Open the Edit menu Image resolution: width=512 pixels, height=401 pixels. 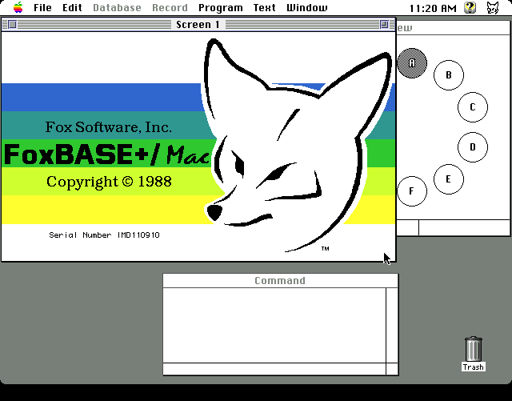pyautogui.click(x=72, y=7)
